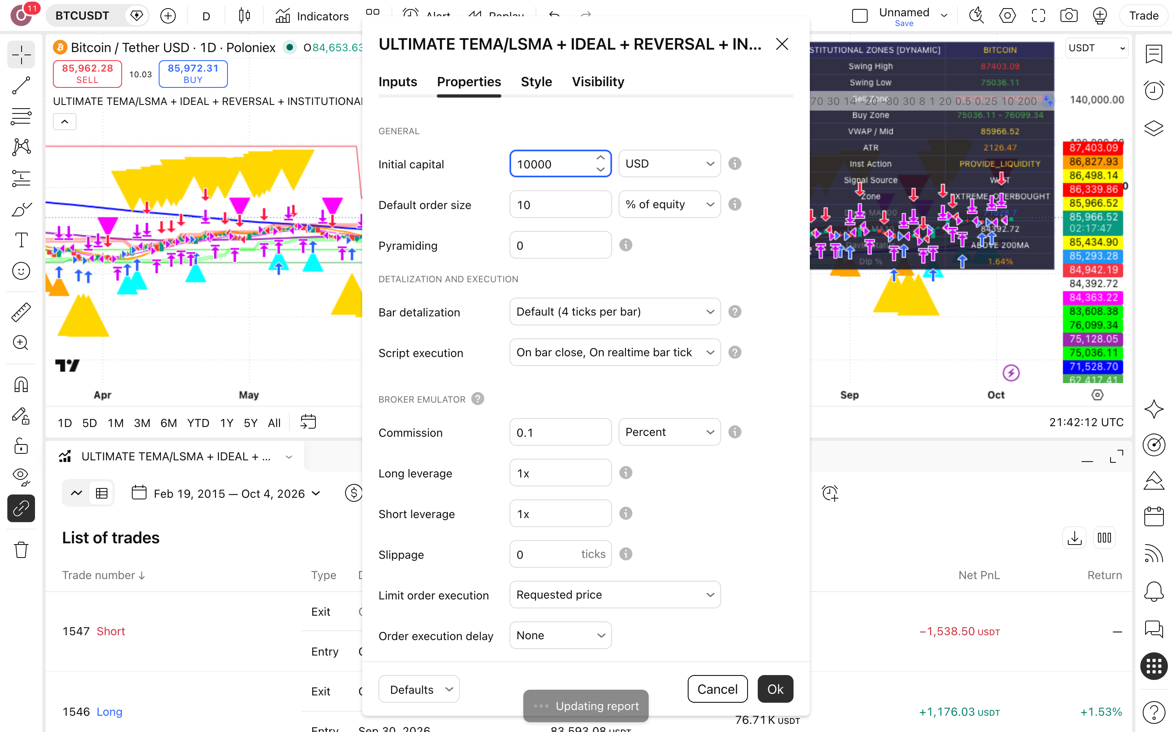Increment the Initial capital stepper

click(601, 158)
